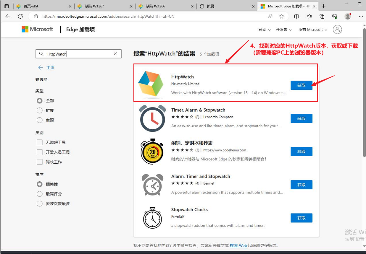Click the Leonardo Compson publisher name
This screenshot has height=254, width=366.
(x=218, y=117)
